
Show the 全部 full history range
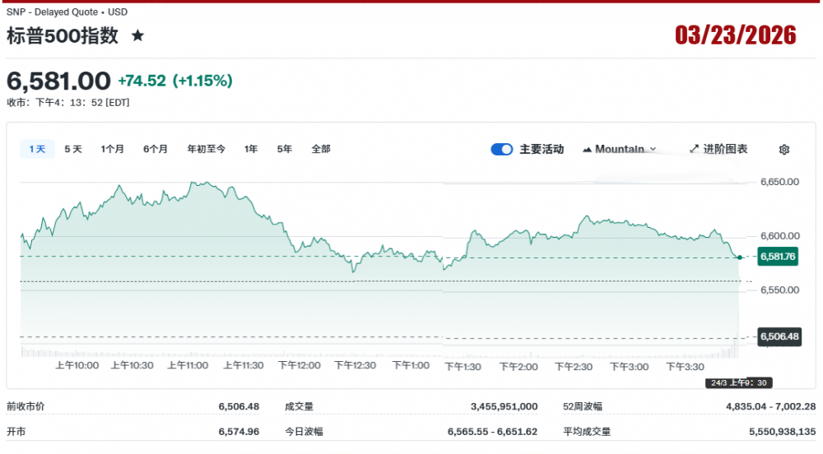pos(321,149)
